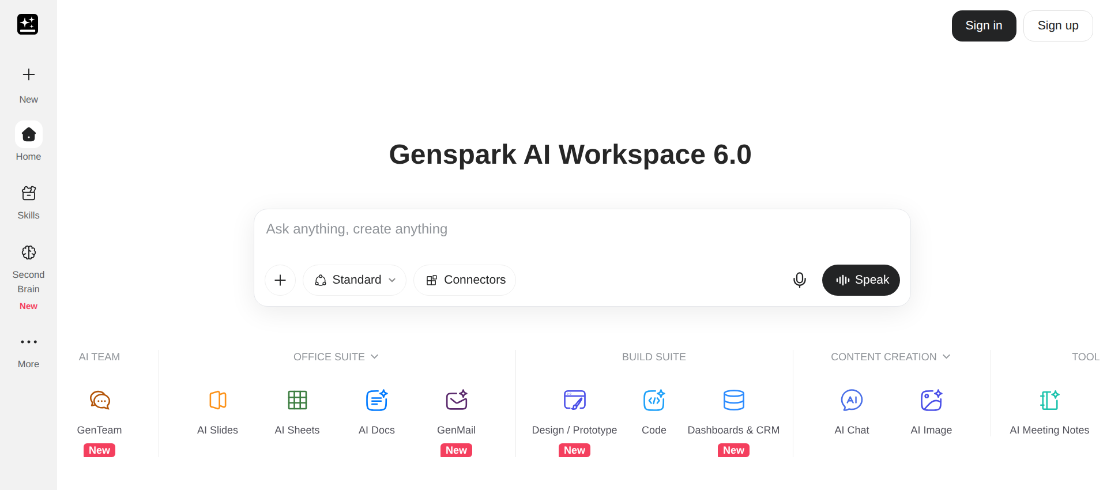
Task: Open Dashboards & CRM tool
Action: pos(733,412)
